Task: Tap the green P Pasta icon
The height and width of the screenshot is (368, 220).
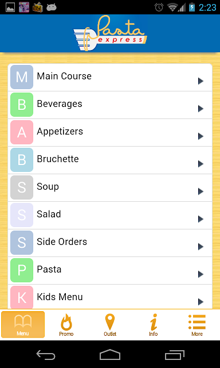Action: (22, 270)
